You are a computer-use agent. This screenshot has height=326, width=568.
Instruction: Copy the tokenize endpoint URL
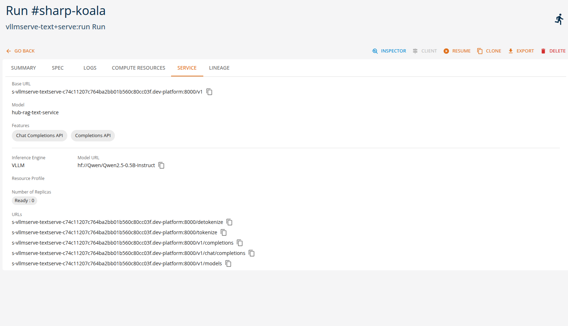(x=224, y=232)
